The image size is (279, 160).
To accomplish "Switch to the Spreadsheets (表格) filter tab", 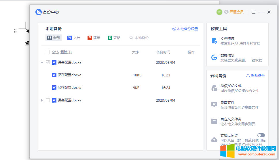I will tap(114, 38).
